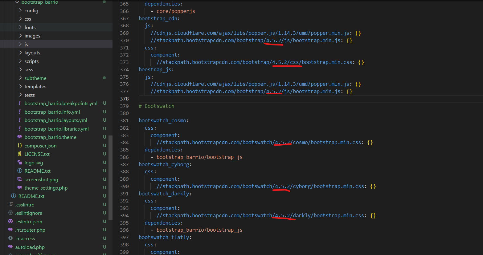Click the scss folder in explorer
Screen dimensions: 483x255
29,70
